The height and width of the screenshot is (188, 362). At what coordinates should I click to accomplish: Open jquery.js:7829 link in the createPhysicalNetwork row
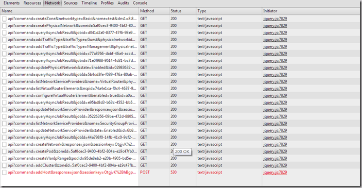click(x=275, y=26)
